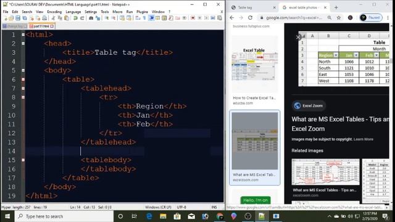Click the Copy icon in the toolbar
395x222 pixels.
[x=60, y=18]
